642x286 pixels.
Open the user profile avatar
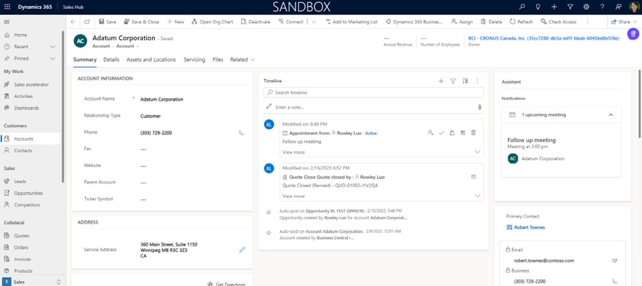pos(634,7)
